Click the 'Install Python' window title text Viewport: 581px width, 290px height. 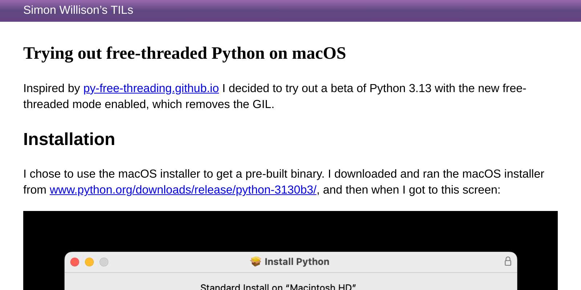click(297, 262)
